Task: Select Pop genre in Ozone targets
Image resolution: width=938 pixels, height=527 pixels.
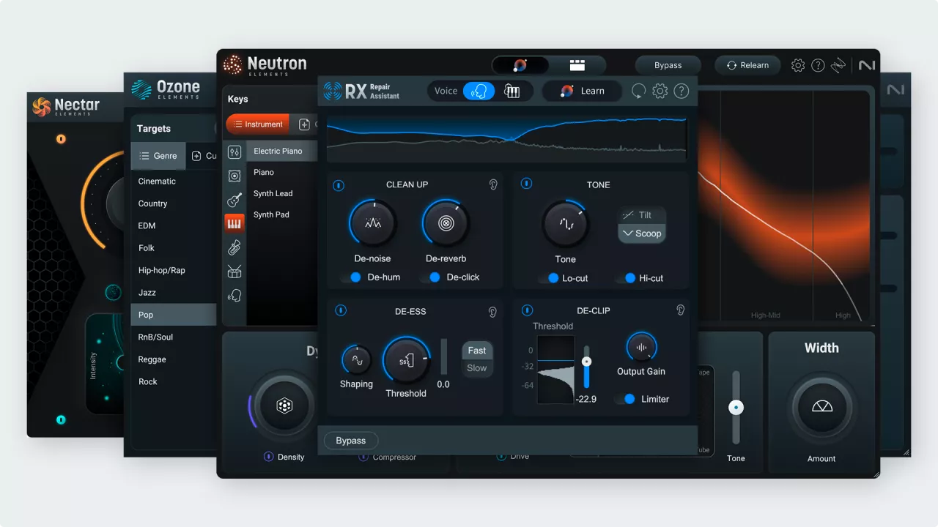Action: click(174, 315)
